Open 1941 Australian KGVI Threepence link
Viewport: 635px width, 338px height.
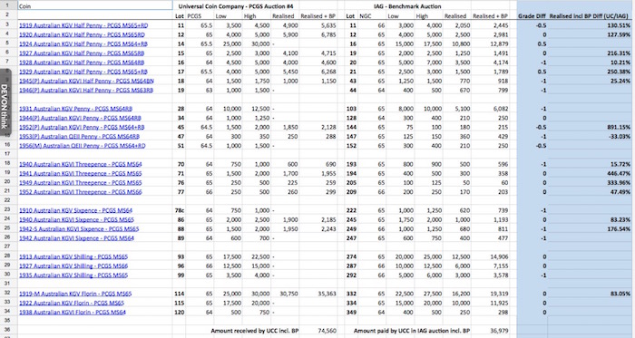(x=81, y=173)
